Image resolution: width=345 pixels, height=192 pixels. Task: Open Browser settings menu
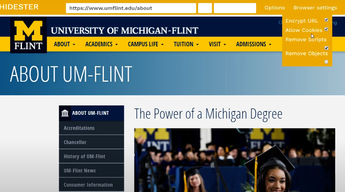[315, 8]
